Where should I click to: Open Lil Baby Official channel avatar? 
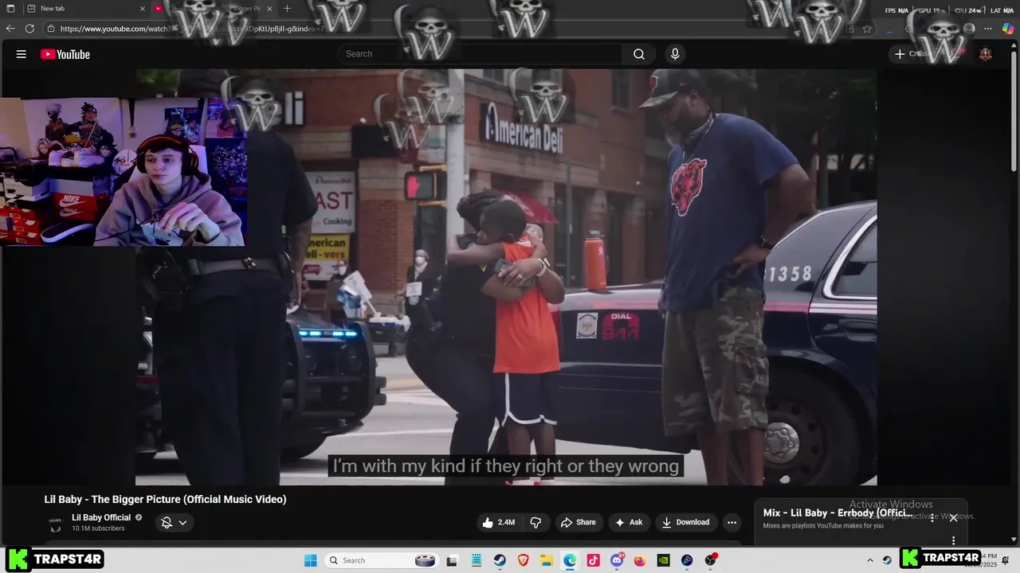coord(55,523)
